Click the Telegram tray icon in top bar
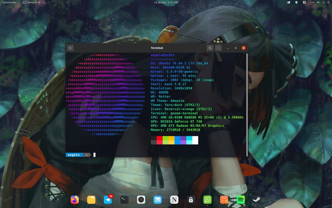Viewport: 332px width, 208px height. [x=288, y=2]
